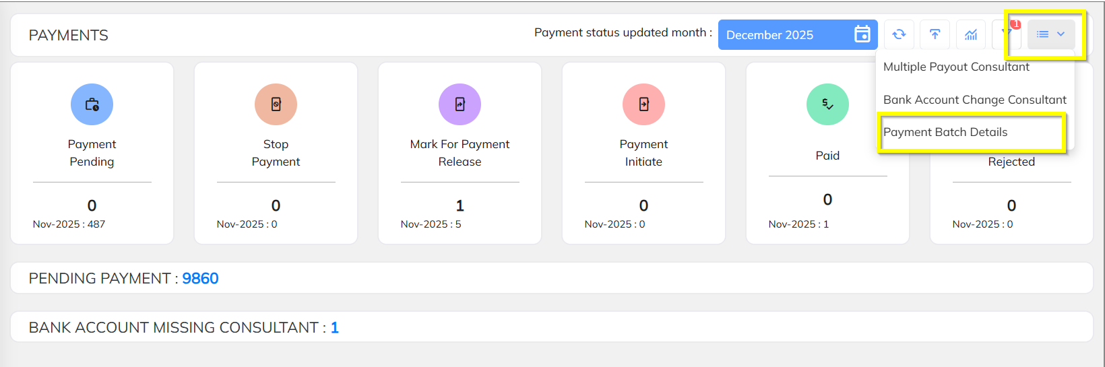Click the Rejected card label
The height and width of the screenshot is (367, 1105).
(1011, 162)
